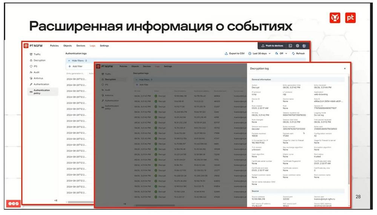Open the Antivirus logs section
Viewport: 377px width, 215px height.
pyautogui.click(x=36, y=78)
